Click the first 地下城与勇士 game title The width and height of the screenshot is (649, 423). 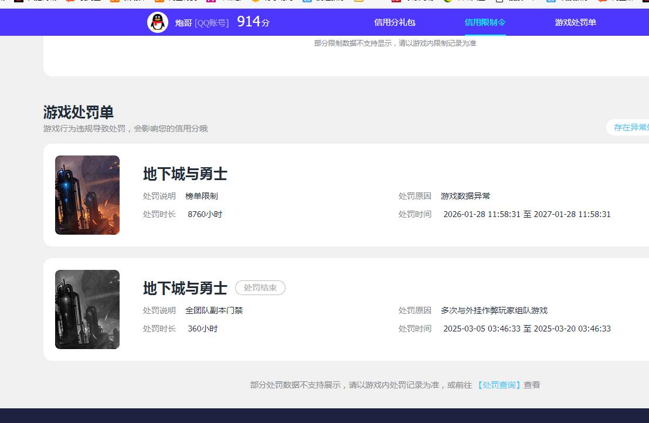coord(185,174)
